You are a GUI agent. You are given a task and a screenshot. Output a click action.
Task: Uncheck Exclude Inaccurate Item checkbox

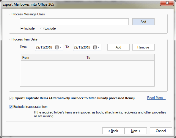(x=11, y=107)
